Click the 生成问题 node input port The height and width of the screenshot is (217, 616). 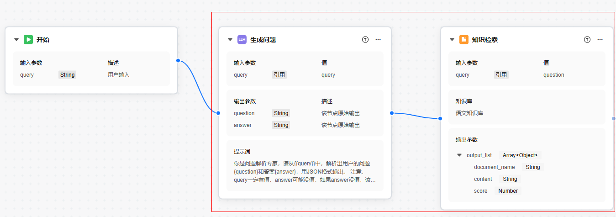tap(218, 113)
